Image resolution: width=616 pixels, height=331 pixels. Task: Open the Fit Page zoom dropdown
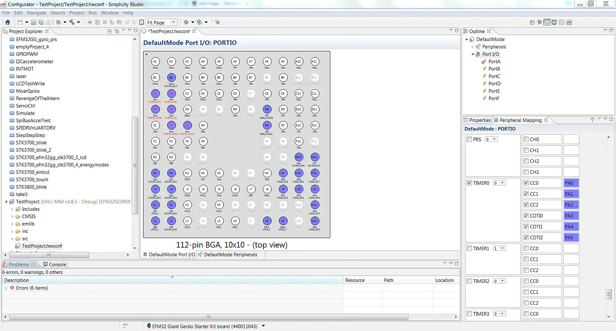click(x=174, y=22)
